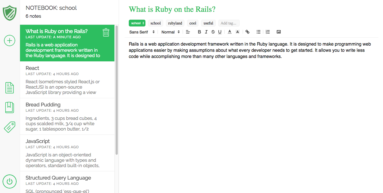Click the notes list scrollbar
The height and width of the screenshot is (193, 383).
[117, 90]
